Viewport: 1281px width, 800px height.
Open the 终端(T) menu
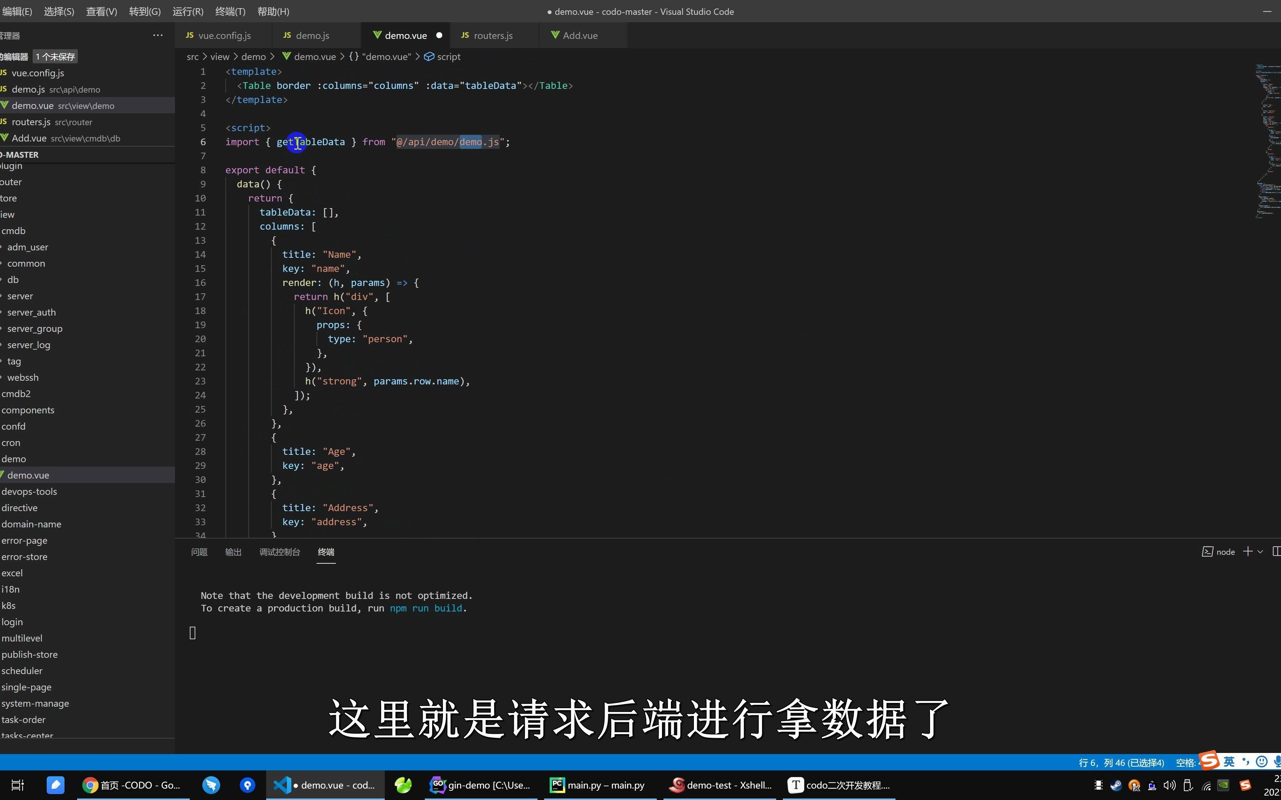[x=230, y=11]
